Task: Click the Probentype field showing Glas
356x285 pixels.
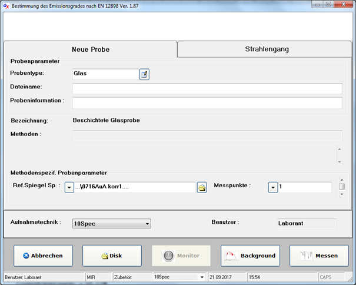Action: [x=105, y=74]
